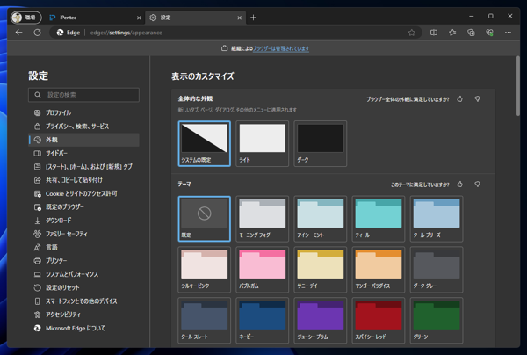
Task: Click the browser back arrow button
Action: tap(19, 33)
